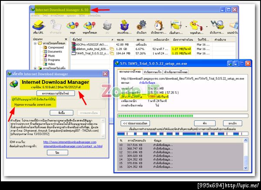The height and width of the screenshot is (190, 261).
Task: Switch to the Download Status tab
Action: pos(130,72)
